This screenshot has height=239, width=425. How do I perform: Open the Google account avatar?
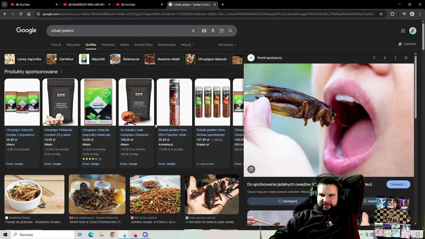413,31
